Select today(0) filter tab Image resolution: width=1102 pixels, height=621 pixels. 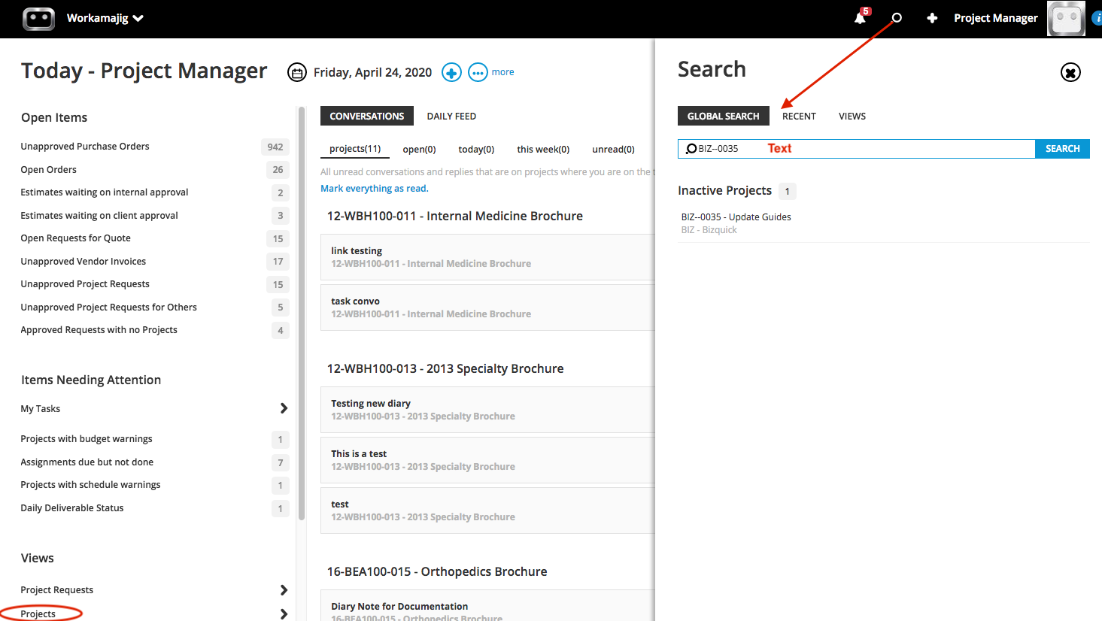pyautogui.click(x=476, y=149)
